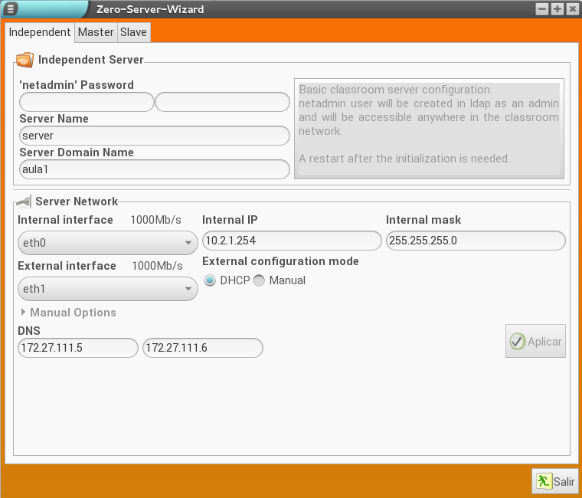Switch to the Slave tab

pos(133,32)
